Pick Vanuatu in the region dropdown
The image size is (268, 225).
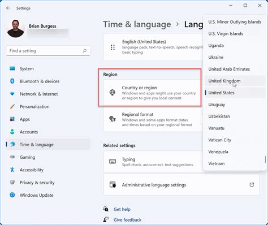click(235, 128)
